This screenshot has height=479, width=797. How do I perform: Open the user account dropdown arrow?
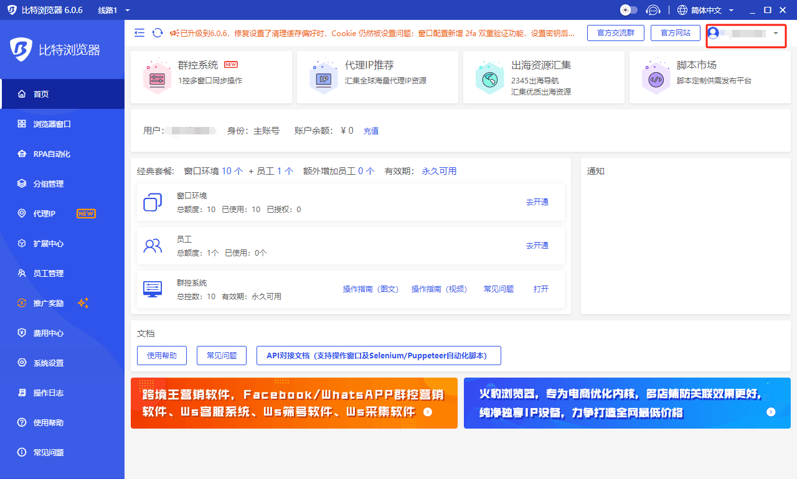coord(776,33)
